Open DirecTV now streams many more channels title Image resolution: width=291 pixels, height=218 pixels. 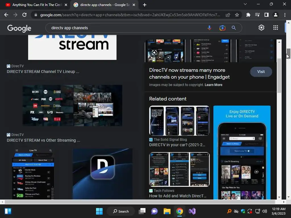(189, 74)
